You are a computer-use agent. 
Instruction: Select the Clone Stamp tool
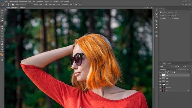tap(2, 26)
